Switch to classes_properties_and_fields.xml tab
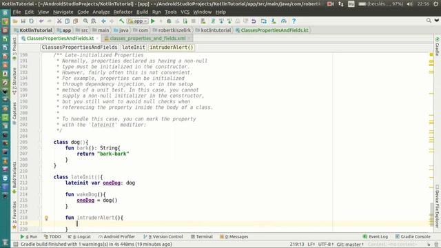The height and width of the screenshot is (248, 441). point(147,39)
